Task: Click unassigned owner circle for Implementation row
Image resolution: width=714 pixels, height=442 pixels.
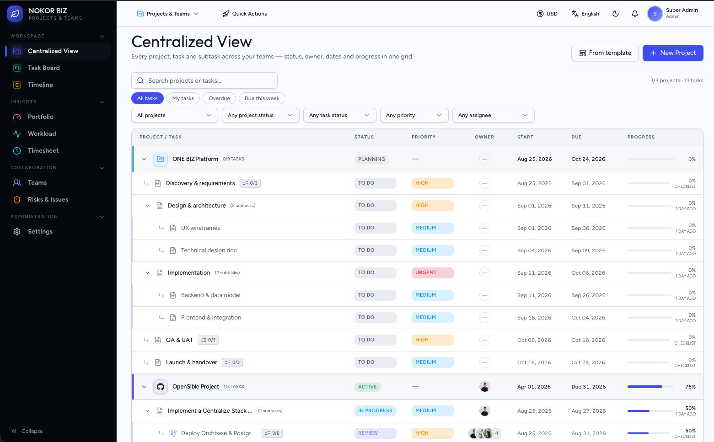Action: [485, 273]
